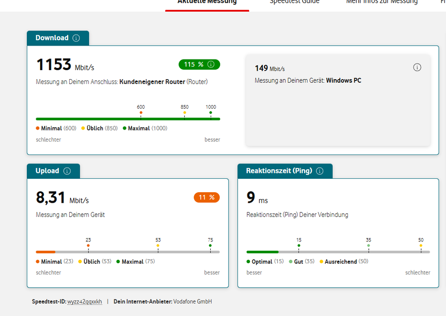Viewport: 446px width, 316px height.
Task: Open Mehr Infos zur Messung tab
Action: [382, 2]
